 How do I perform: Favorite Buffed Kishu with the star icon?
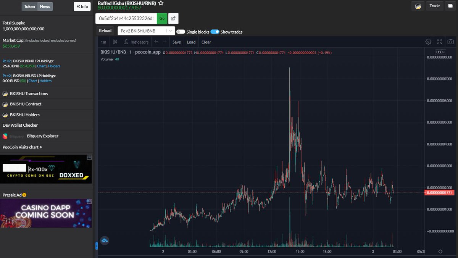(161, 3)
